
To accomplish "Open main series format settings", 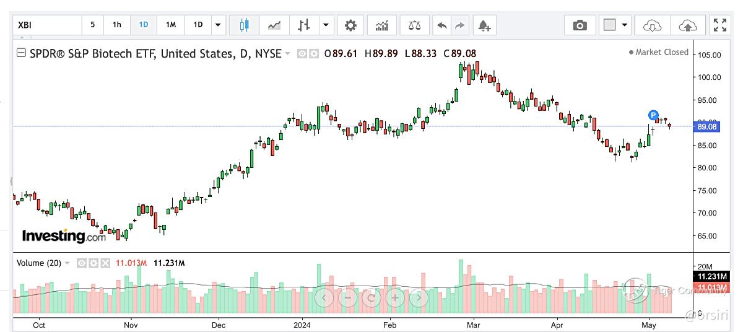I will coord(314,54).
